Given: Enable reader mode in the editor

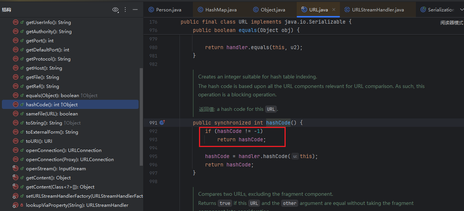Looking at the screenshot, I should pos(451,23).
